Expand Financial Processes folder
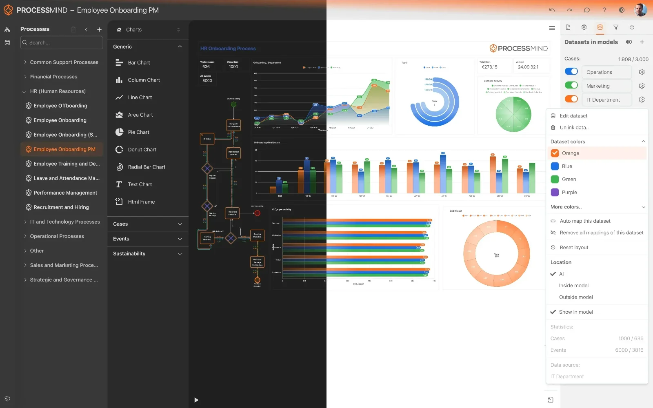 coord(25,77)
